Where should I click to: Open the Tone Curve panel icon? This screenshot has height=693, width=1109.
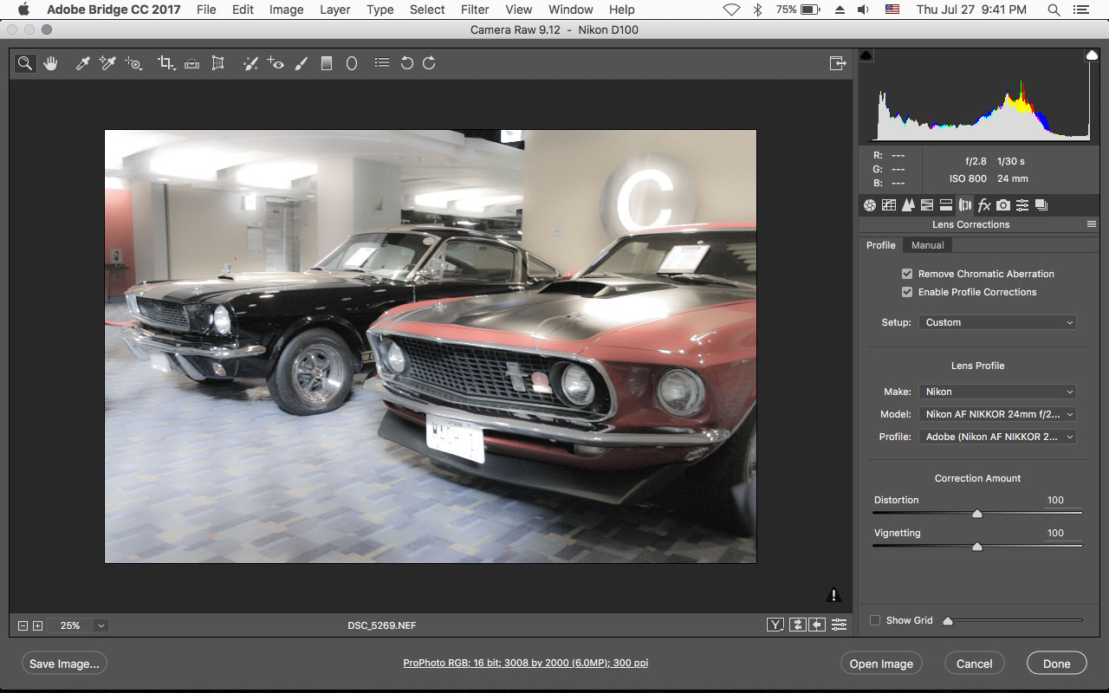pyautogui.click(x=888, y=205)
